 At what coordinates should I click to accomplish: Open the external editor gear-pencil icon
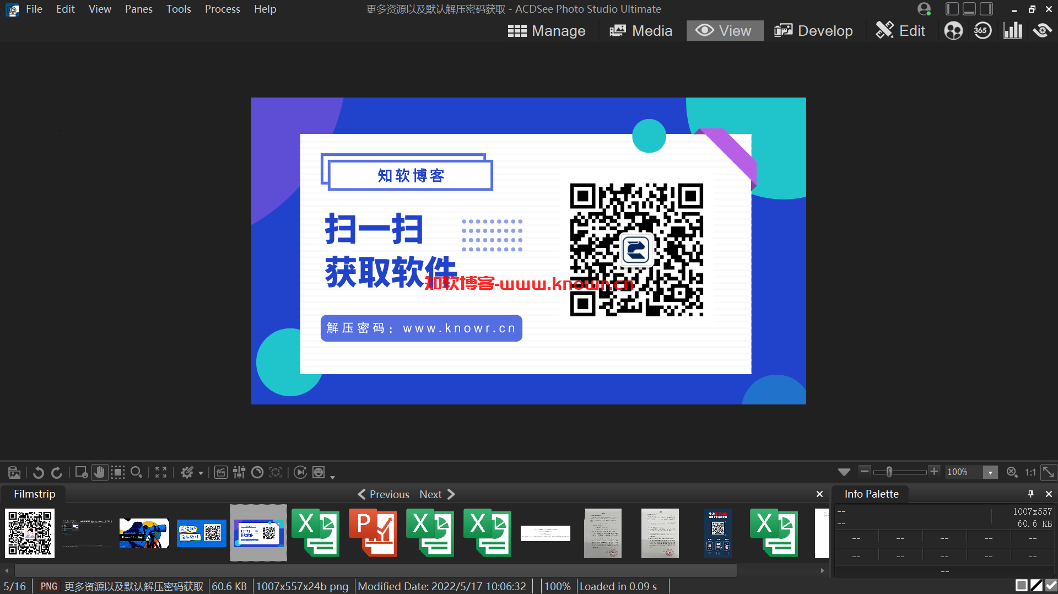[187, 472]
